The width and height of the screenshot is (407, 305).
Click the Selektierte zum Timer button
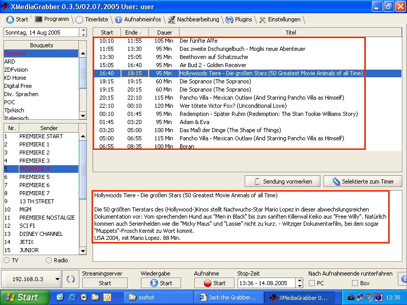[x=363, y=181]
